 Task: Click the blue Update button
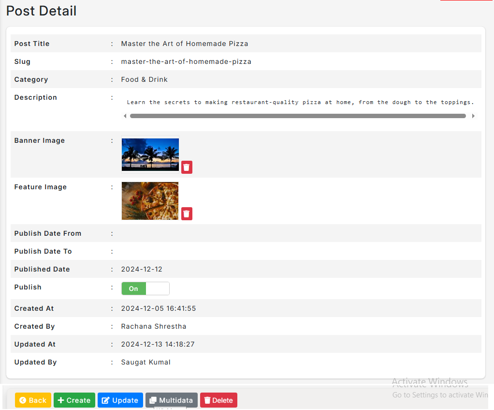[120, 400]
